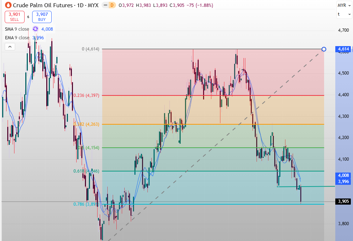Click the gray dash market status badge
Image resolution: width=353 pixels, height=241 pixels.
[x=105, y=5]
